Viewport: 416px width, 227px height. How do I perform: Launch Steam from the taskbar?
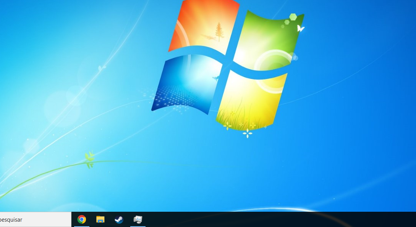click(119, 219)
